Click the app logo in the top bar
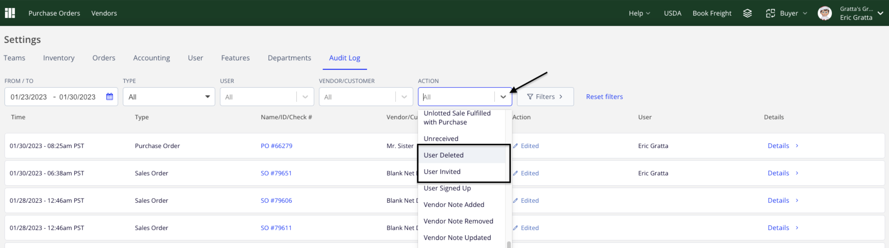Viewport: 889px width, 248px height. [x=10, y=13]
